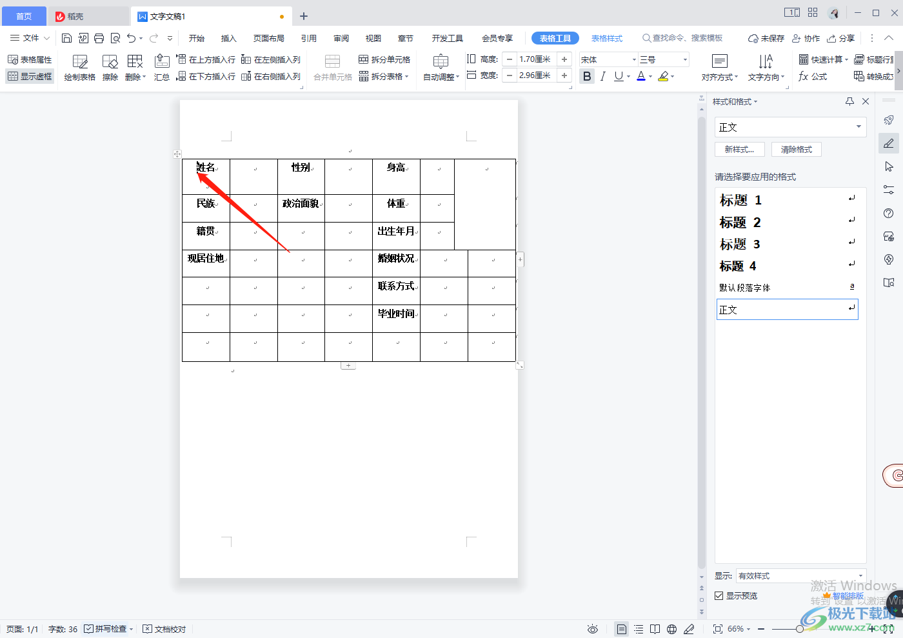Switch to web layout globe icon

click(672, 629)
